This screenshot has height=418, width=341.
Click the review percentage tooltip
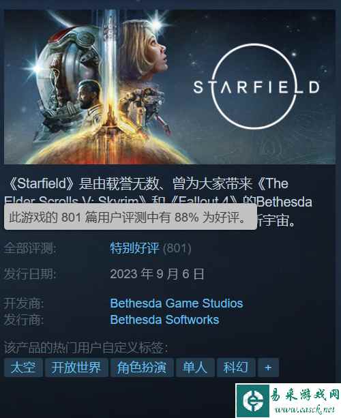coord(131,216)
